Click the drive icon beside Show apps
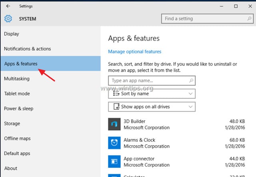This screenshot has width=256, height=177. pos(116,106)
